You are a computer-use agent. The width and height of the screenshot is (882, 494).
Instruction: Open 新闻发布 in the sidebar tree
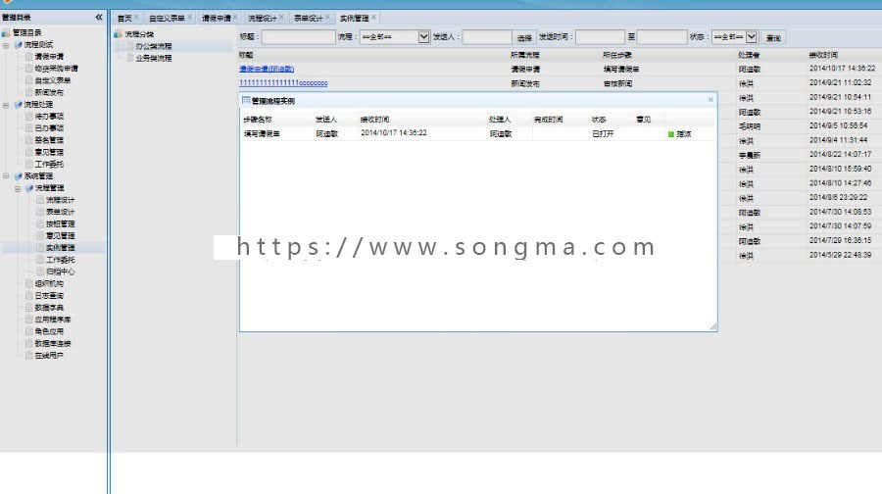click(49, 92)
